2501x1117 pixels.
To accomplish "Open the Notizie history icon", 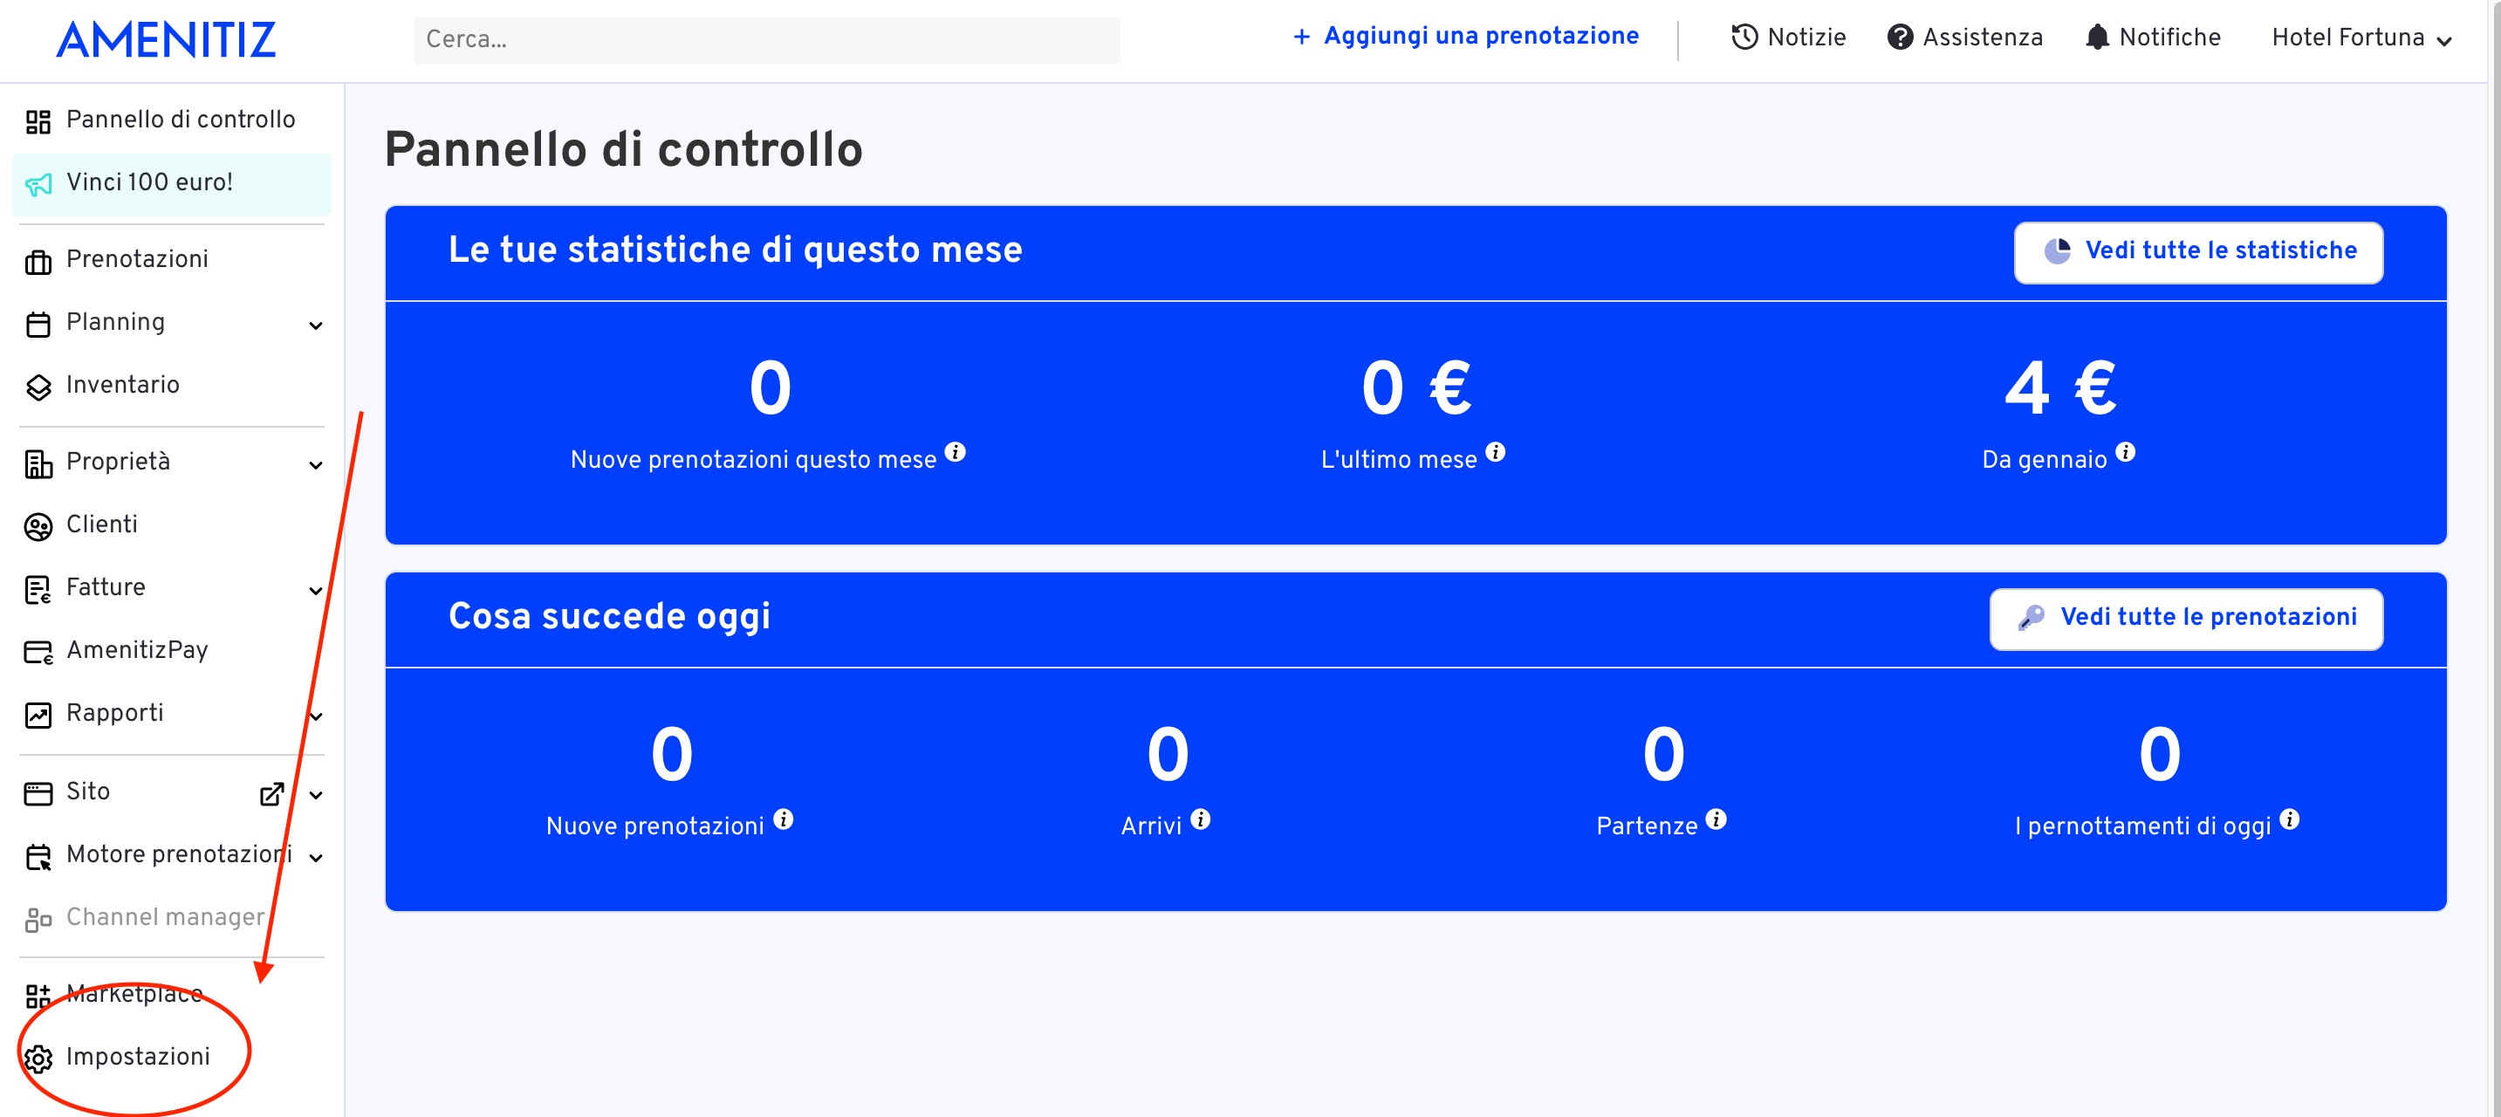I will (1744, 37).
